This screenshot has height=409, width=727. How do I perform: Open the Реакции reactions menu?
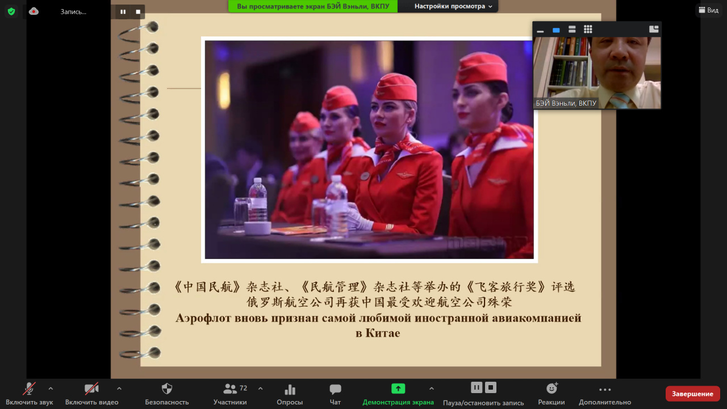tap(551, 394)
